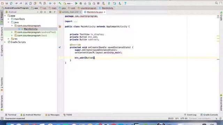Image resolution: width=223 pixels, height=125 pixels.
Task: Open the TODO tool window
Action: pyautogui.click(x=68, y=115)
